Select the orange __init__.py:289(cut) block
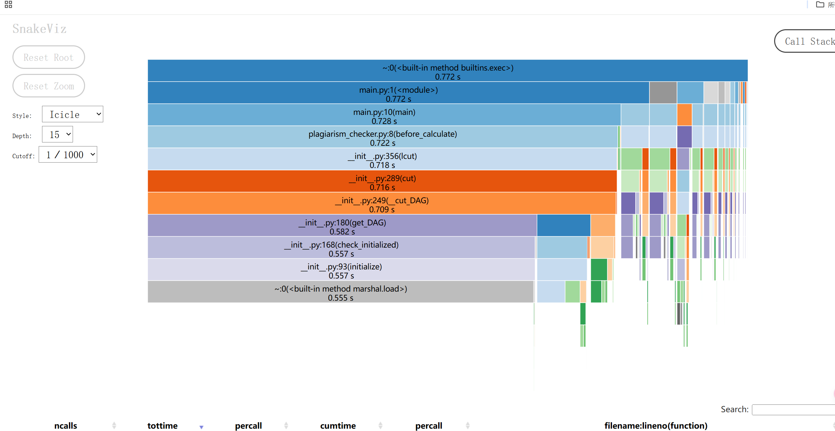This screenshot has width=835, height=431. tap(382, 181)
